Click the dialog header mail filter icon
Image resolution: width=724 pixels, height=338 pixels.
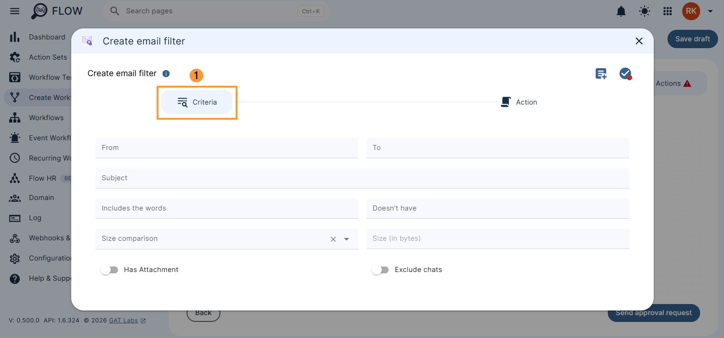pyautogui.click(x=87, y=41)
